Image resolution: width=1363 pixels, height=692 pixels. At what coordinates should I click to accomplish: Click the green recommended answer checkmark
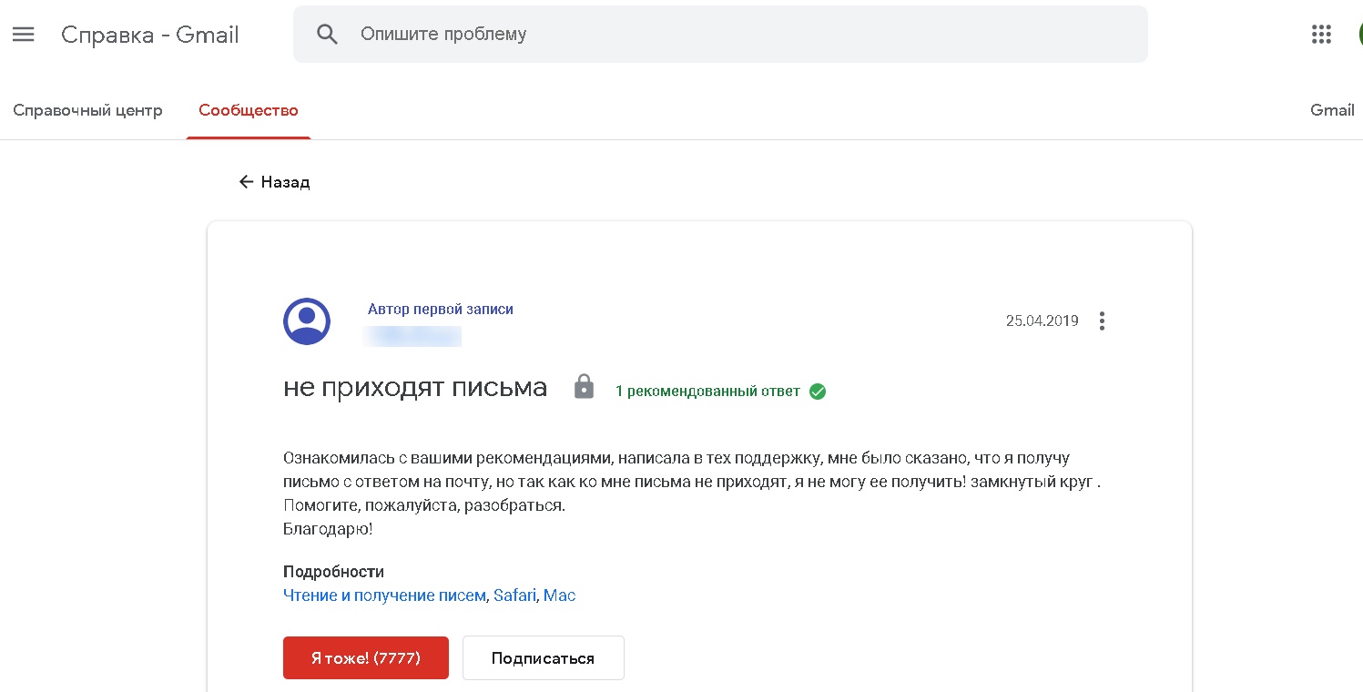click(818, 392)
